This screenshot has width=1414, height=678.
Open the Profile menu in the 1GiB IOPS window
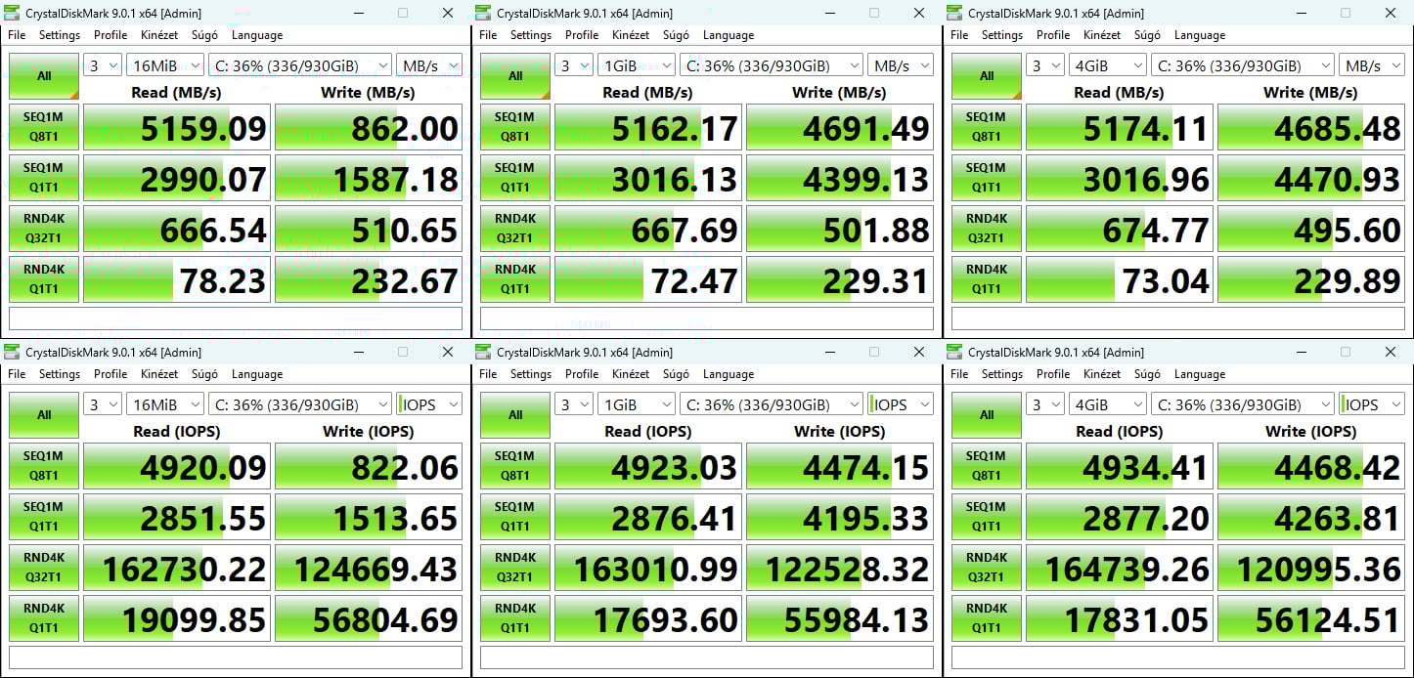pos(582,374)
